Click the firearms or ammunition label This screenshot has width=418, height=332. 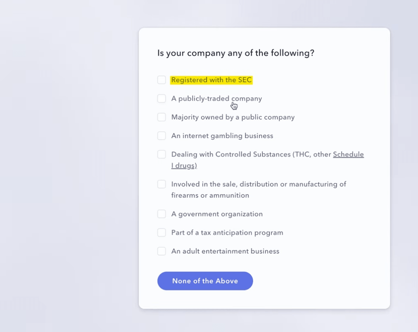click(259, 184)
